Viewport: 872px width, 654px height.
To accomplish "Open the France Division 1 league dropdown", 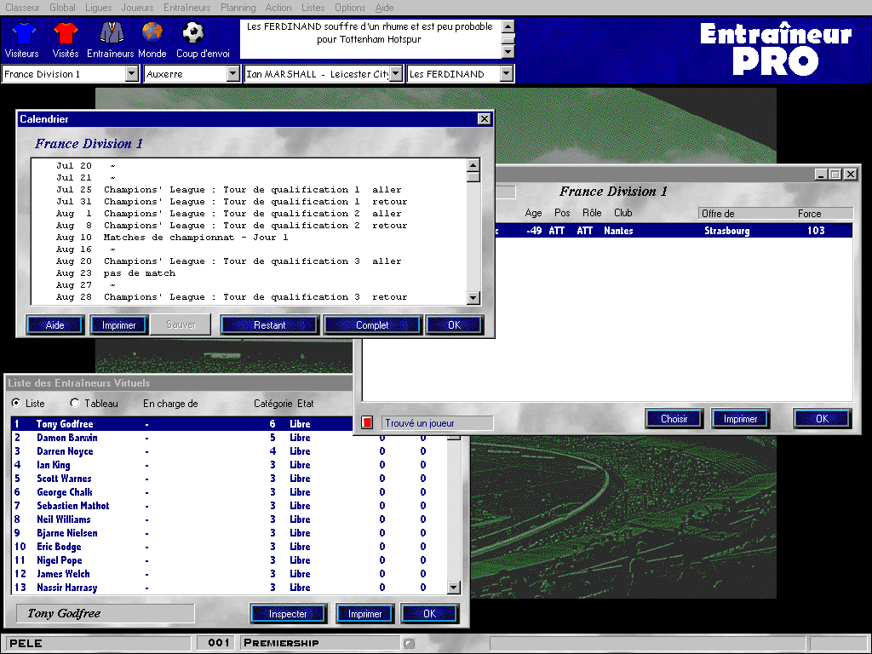I will [x=132, y=74].
